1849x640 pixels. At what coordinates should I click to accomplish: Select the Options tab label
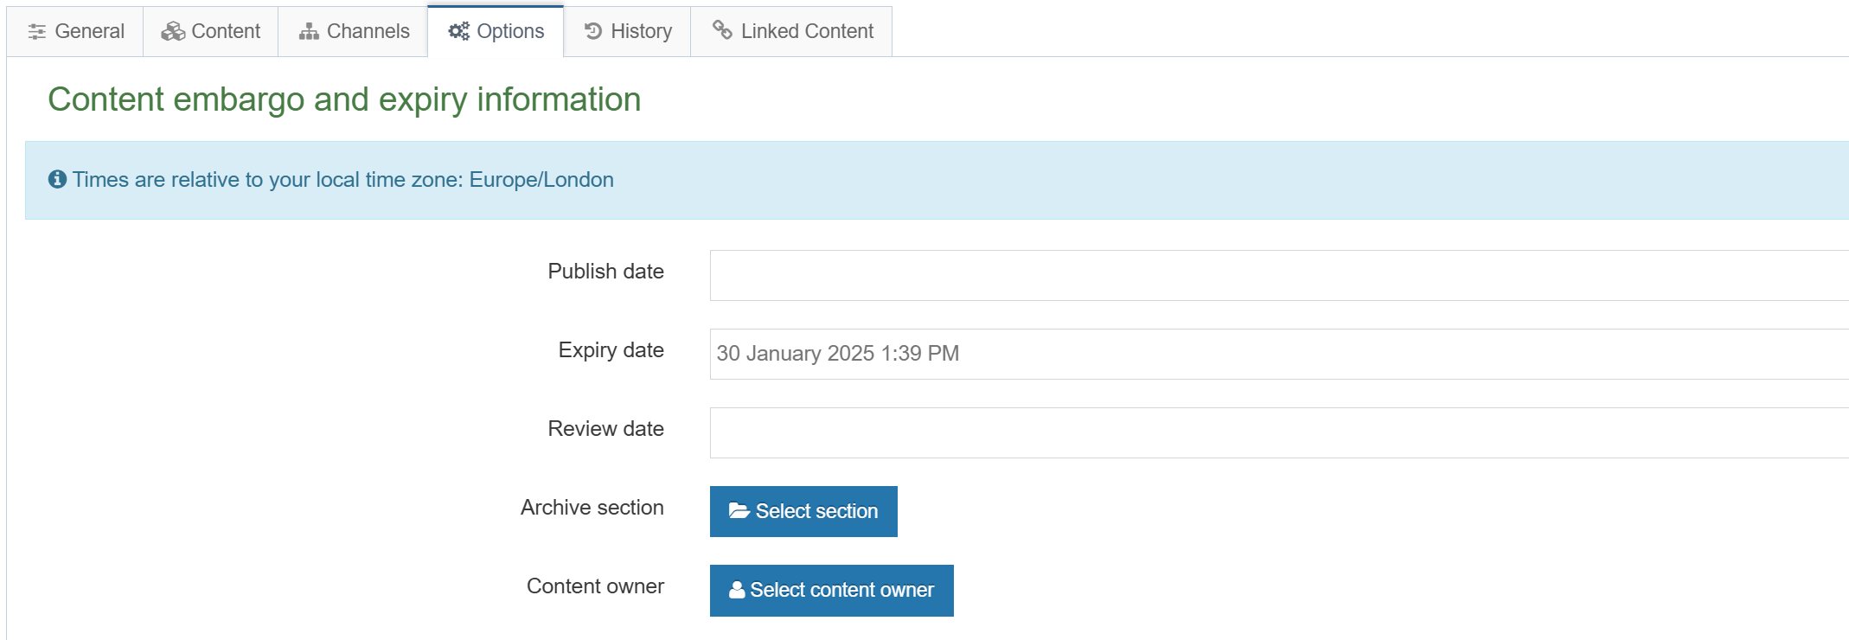510,32
